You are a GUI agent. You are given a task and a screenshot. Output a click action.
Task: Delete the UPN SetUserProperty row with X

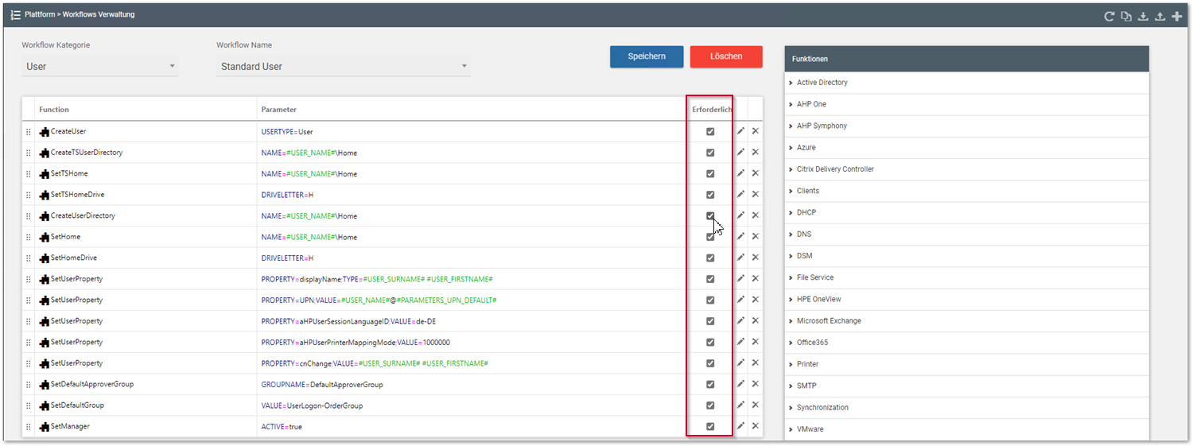coord(756,300)
